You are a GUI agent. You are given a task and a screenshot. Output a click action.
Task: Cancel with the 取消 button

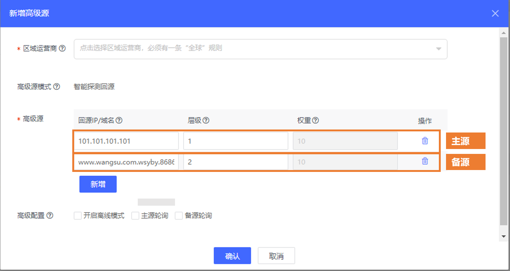pyautogui.click(x=276, y=256)
